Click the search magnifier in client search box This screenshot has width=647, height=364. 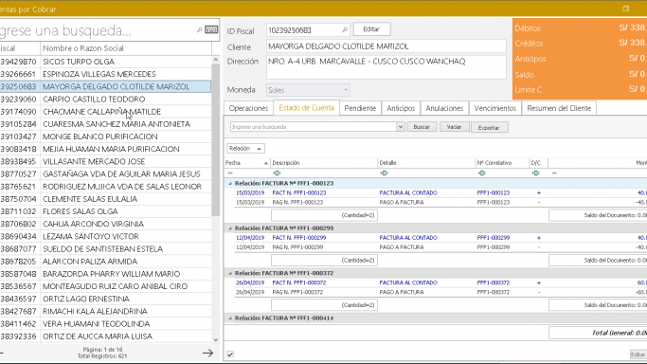tap(199, 30)
